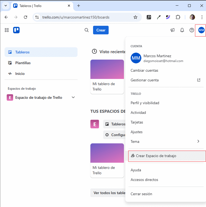Image resolution: width=206 pixels, height=207 pixels.
Task: Click the browser address bar URL
Action: [x=76, y=17]
